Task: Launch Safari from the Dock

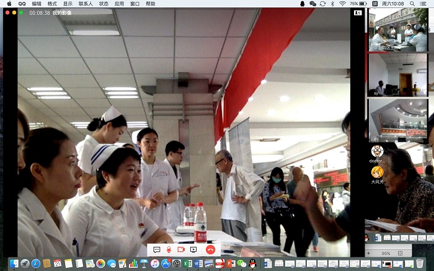Action: [36, 264]
